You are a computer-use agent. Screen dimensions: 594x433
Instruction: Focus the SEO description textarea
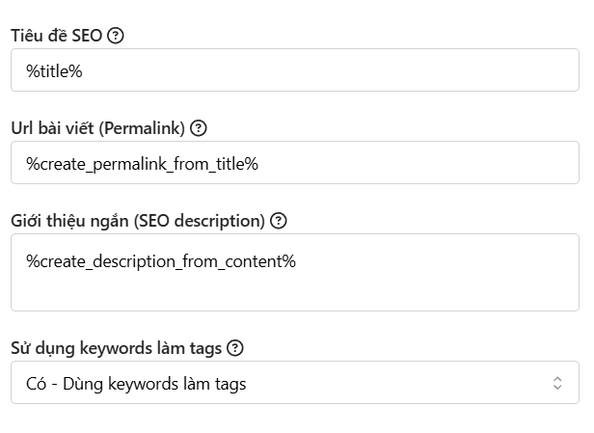click(x=294, y=273)
